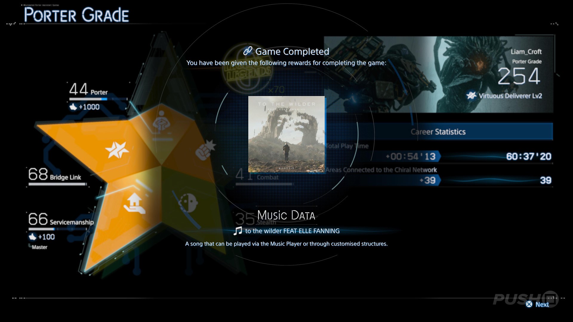Click the Bridge Link star icon
573x322 pixels.
point(117,150)
